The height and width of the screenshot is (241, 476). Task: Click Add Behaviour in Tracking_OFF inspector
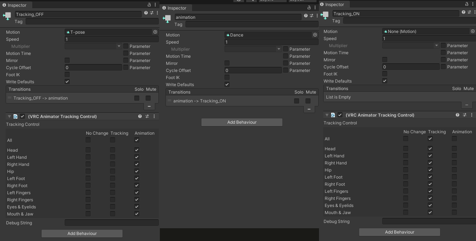coord(82,233)
